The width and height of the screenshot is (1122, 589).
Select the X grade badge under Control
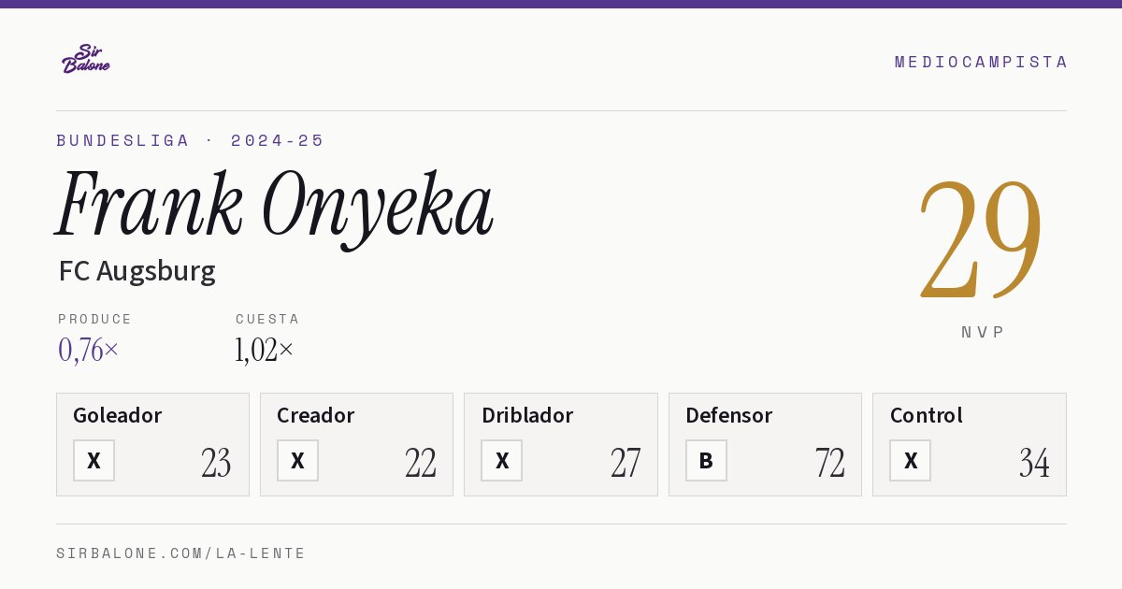(x=910, y=461)
